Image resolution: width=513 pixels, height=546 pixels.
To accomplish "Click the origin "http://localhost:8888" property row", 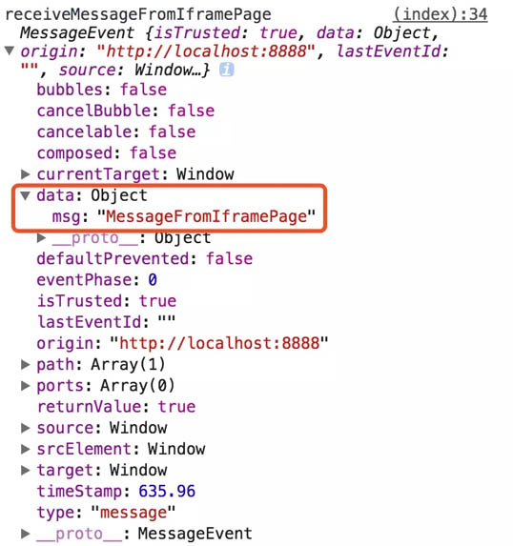I will (183, 343).
